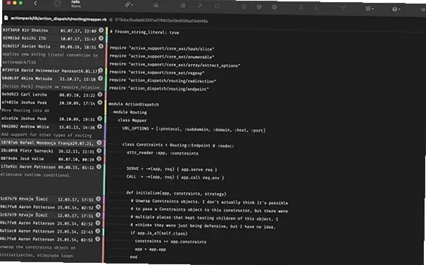Screen dimensions: 426x265
Task: Click the Y-shaped branch icon in toolbar
Action: 343,8
